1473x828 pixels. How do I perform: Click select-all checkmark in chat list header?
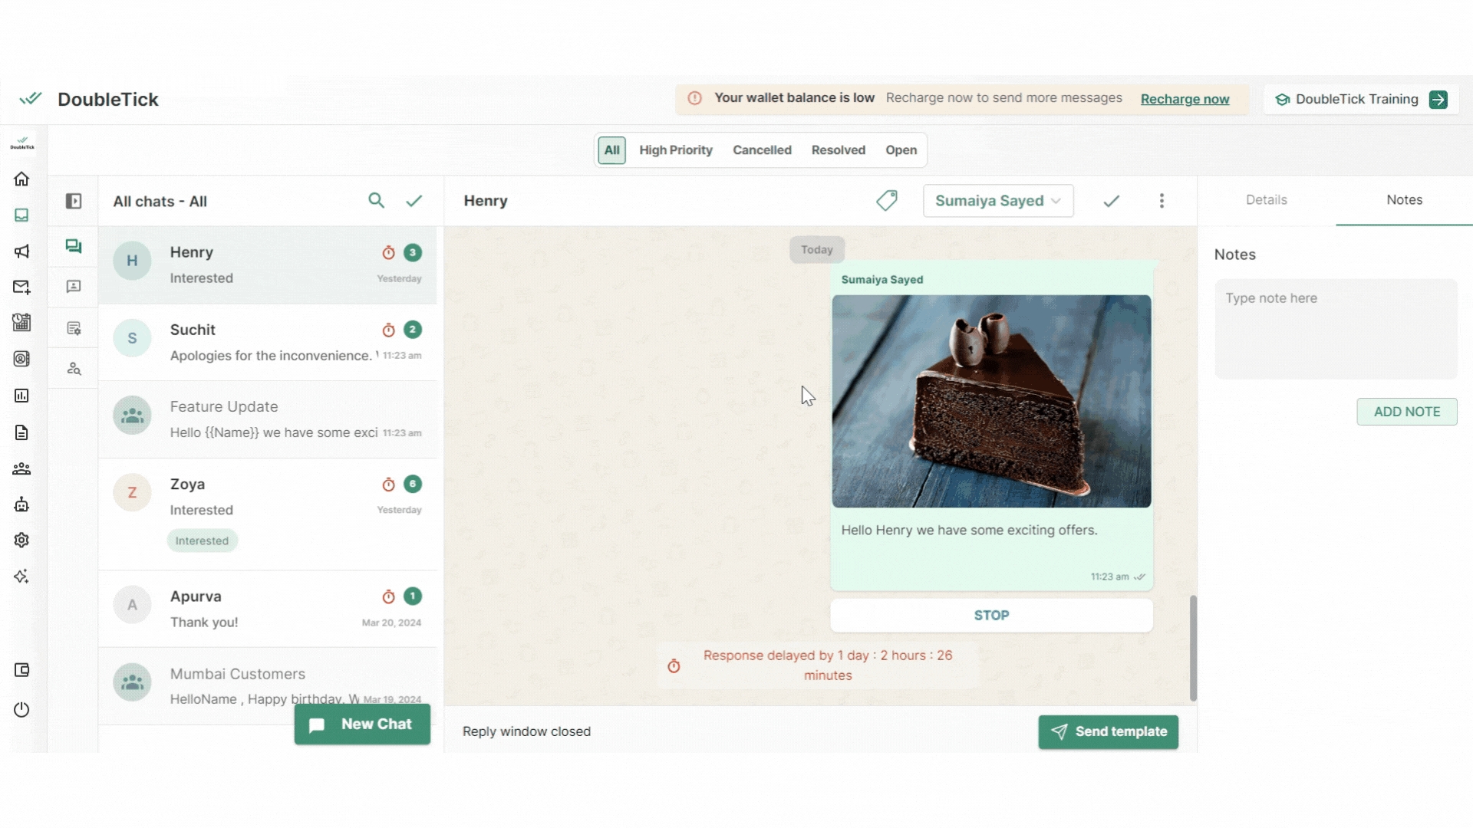click(x=414, y=201)
